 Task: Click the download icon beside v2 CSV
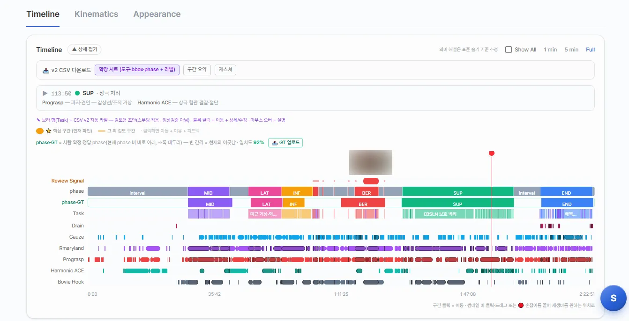46,70
